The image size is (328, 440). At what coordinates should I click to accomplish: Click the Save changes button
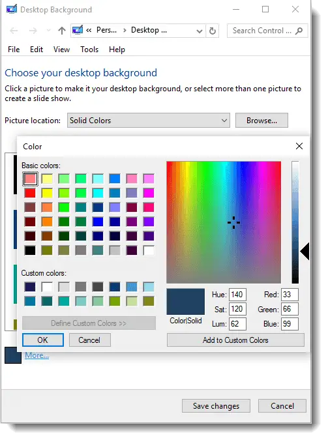(x=216, y=405)
